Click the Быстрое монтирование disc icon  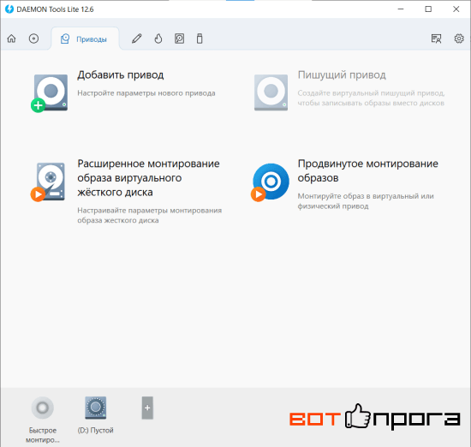coord(42,408)
